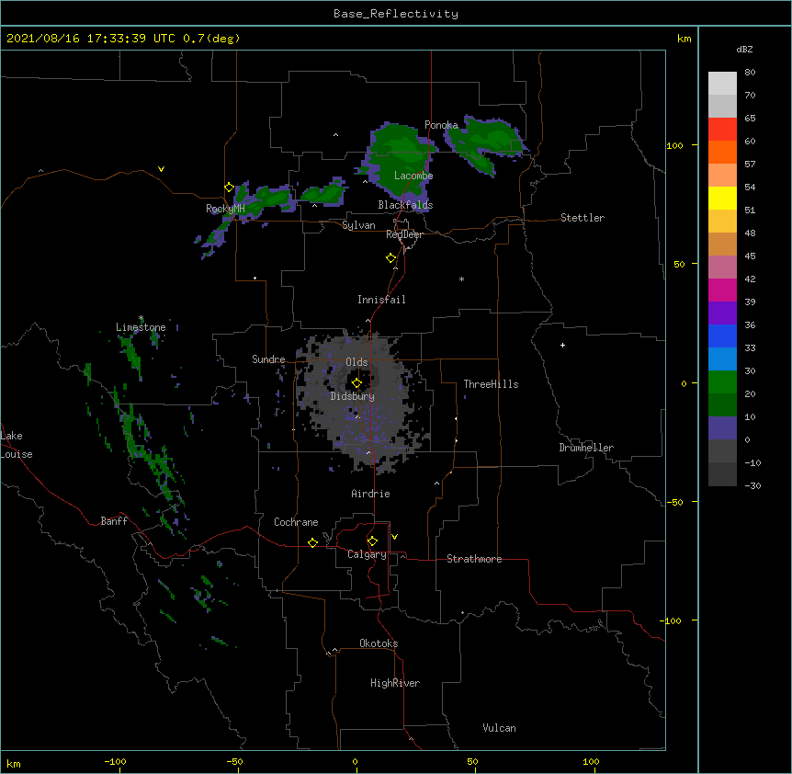
Task: Click the dBZ legend heading
Action: coord(744,49)
